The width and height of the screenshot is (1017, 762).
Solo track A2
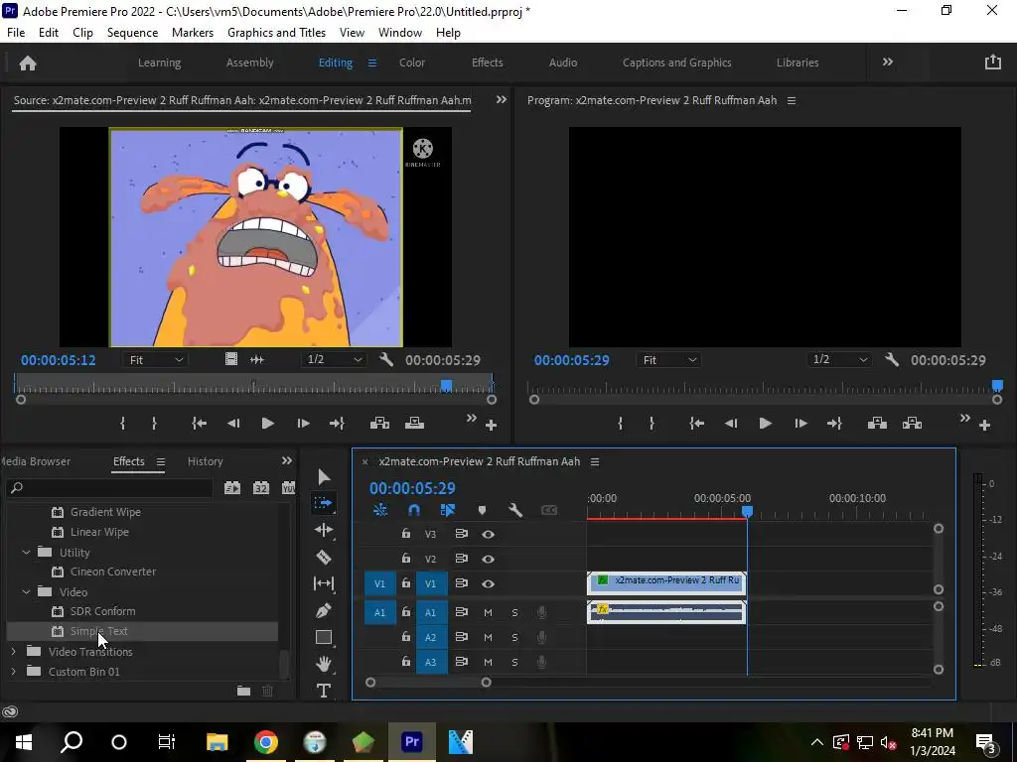pyautogui.click(x=515, y=638)
